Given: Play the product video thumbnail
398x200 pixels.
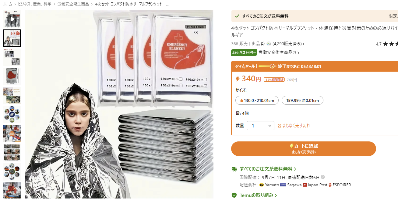Looking at the screenshot, I should click(x=12, y=19).
